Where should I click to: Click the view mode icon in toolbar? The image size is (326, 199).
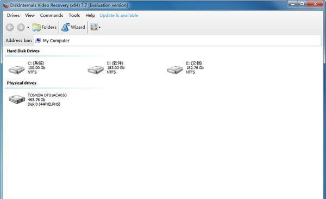point(94,27)
